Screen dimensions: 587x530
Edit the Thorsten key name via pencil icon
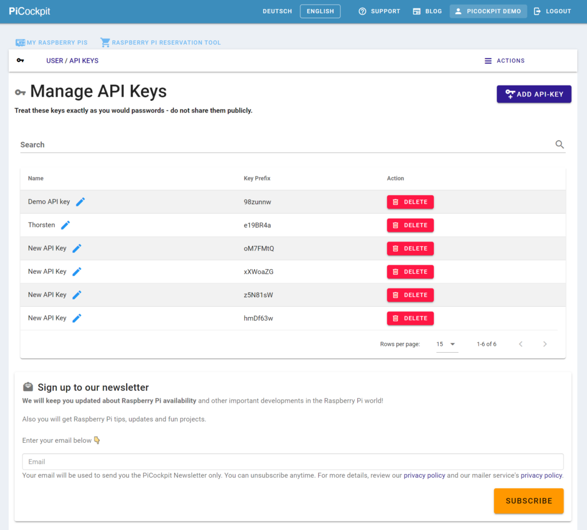65,225
